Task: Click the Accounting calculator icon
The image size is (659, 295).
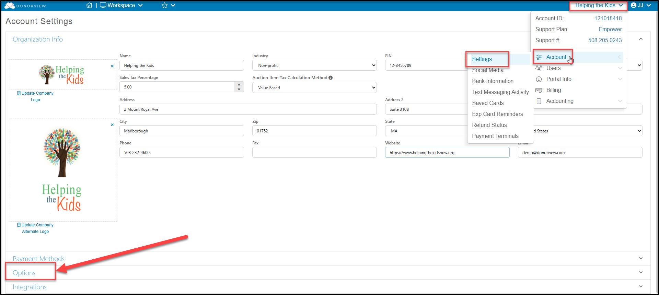Action: point(539,101)
